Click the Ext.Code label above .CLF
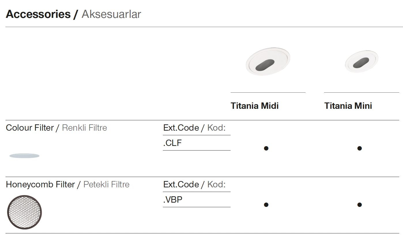The image size is (403, 236). pos(181,128)
